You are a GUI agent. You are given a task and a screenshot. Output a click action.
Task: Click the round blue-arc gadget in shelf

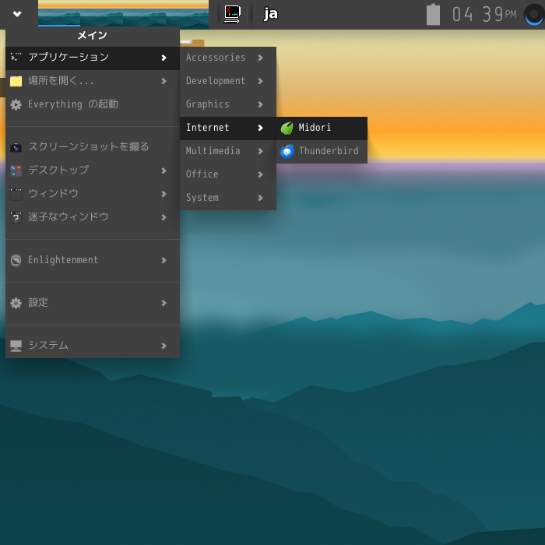[x=534, y=15]
